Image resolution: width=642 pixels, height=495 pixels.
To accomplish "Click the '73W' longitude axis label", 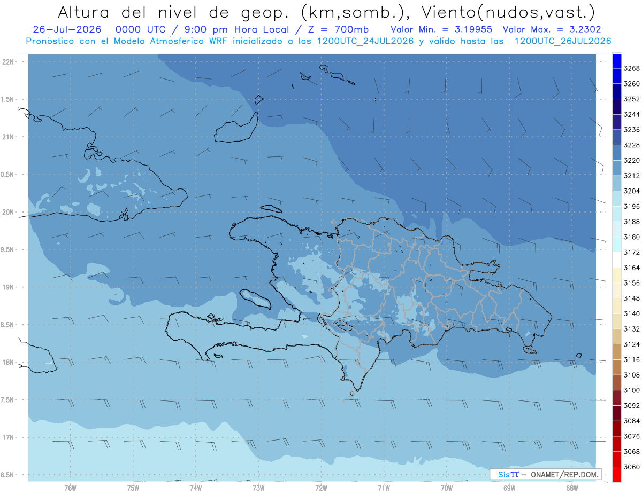I will pos(258,488).
